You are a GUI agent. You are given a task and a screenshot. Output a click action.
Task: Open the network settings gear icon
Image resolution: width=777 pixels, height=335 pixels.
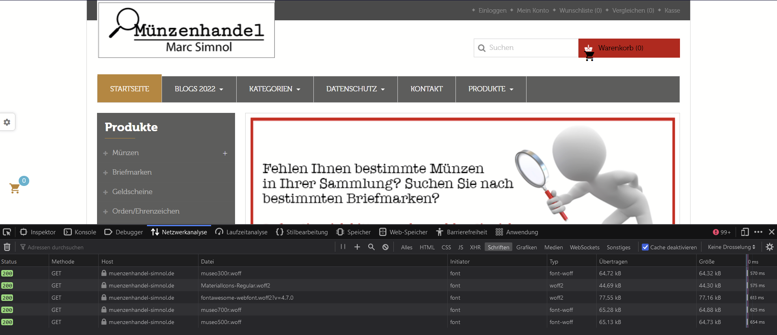coord(770,247)
